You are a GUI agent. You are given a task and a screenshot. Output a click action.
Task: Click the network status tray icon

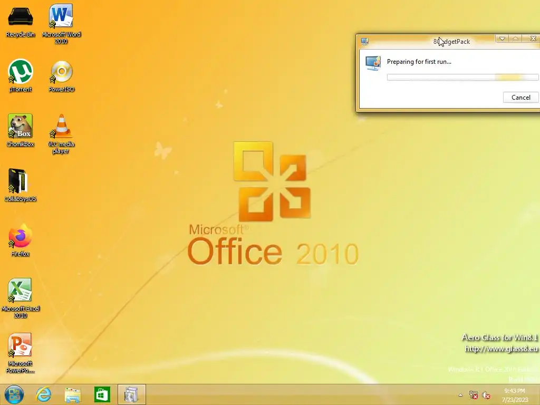coord(474,395)
